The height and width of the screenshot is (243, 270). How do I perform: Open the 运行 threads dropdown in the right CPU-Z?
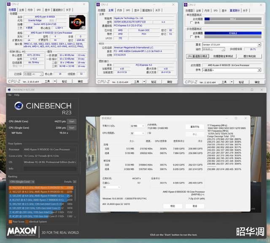point(213,49)
